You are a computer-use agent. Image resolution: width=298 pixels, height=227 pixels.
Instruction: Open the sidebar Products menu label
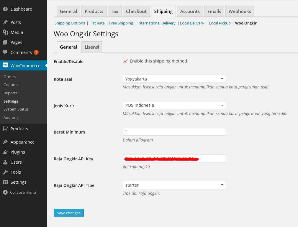coord(19,129)
